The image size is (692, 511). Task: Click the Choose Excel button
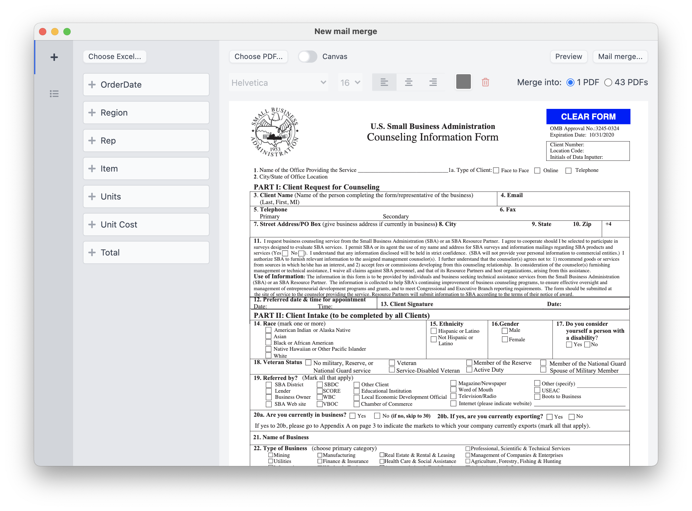point(115,57)
